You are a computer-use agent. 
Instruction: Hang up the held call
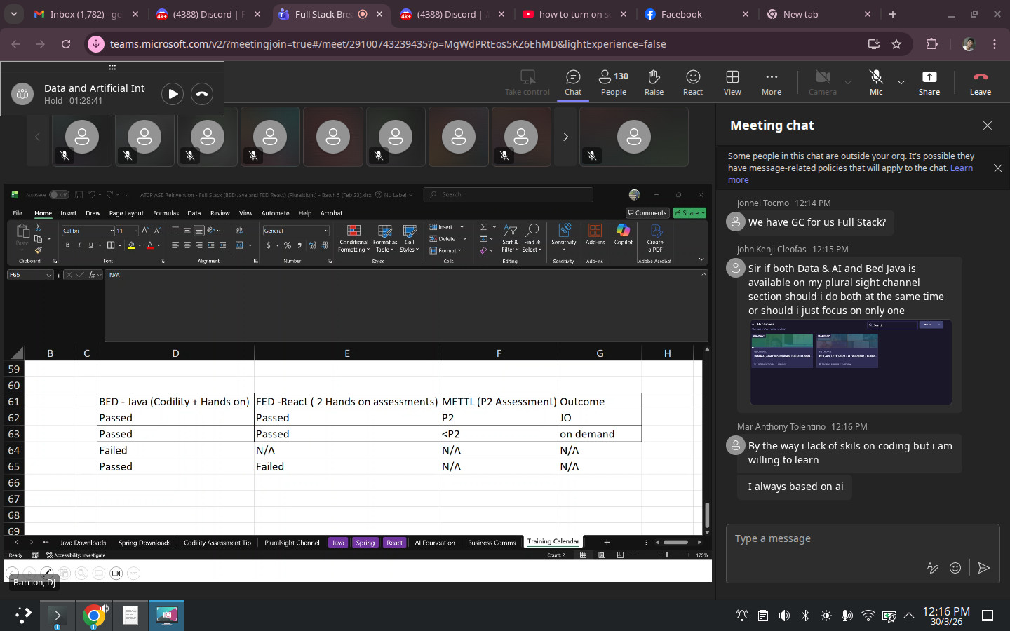point(202,94)
